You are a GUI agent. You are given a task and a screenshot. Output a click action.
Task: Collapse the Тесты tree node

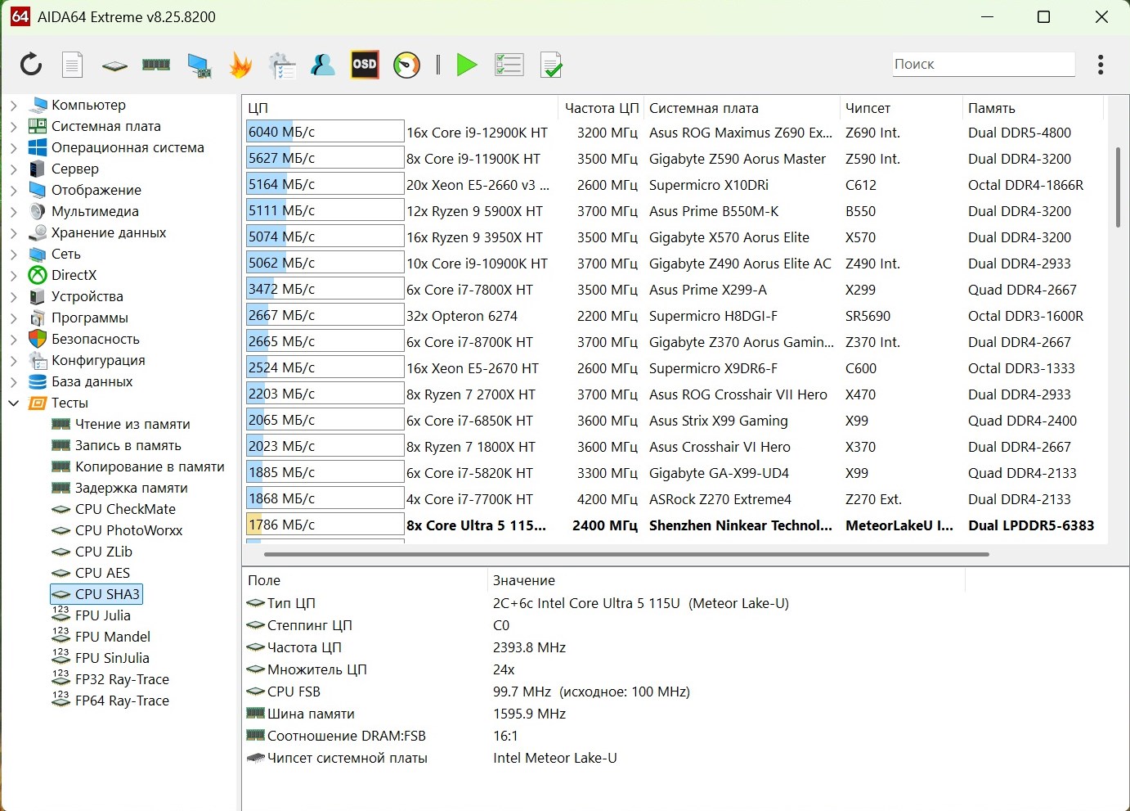coord(14,403)
